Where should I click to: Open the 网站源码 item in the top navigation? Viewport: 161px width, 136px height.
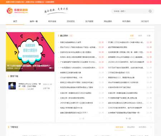[x=108, y=21]
